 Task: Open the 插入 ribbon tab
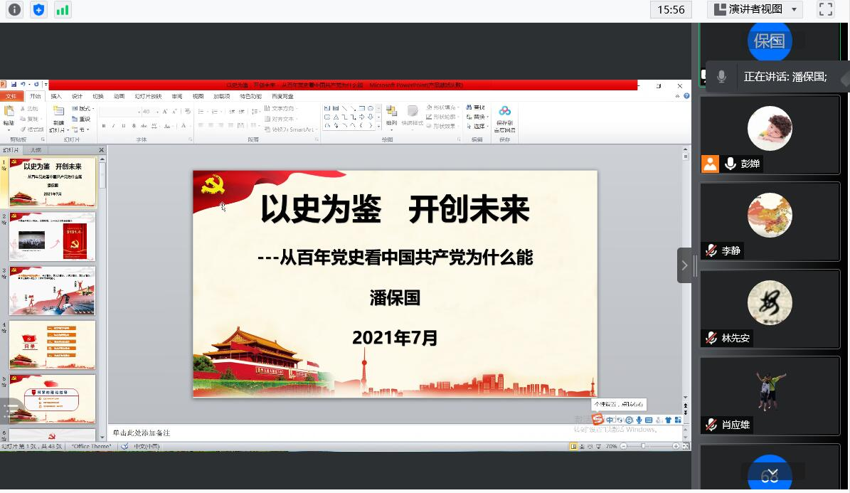point(56,96)
